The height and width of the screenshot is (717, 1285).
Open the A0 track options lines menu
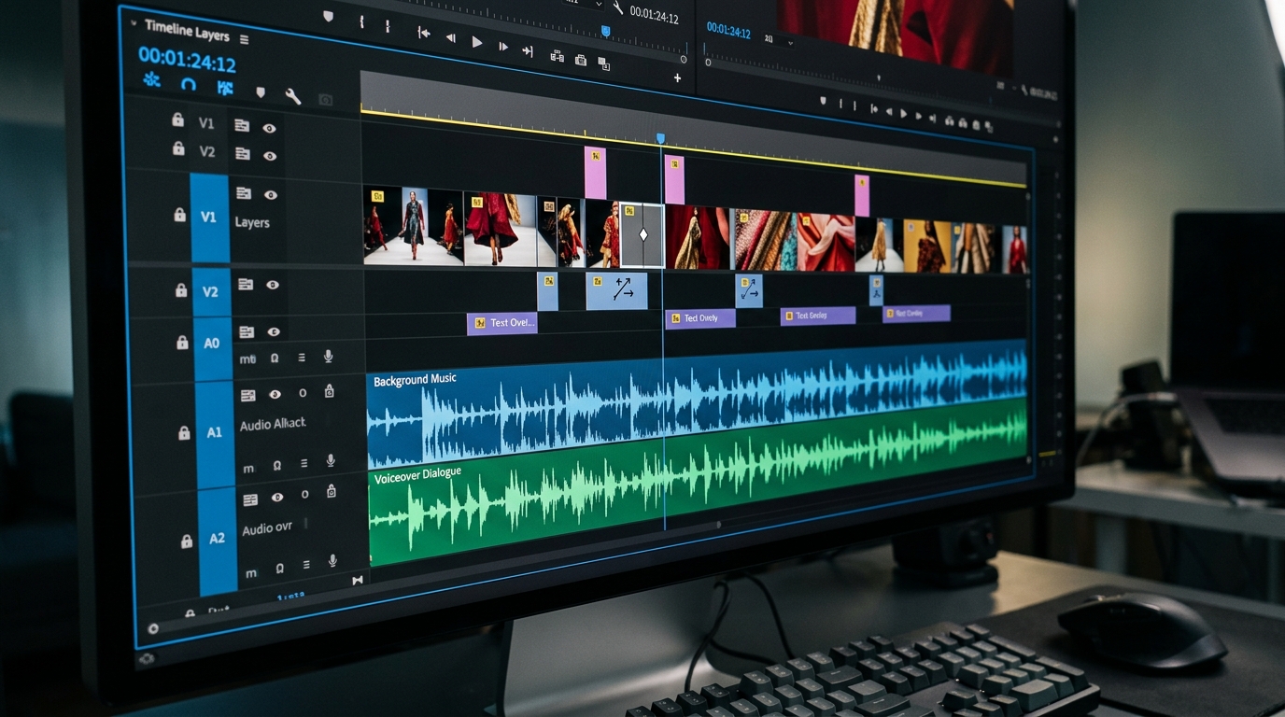[301, 357]
